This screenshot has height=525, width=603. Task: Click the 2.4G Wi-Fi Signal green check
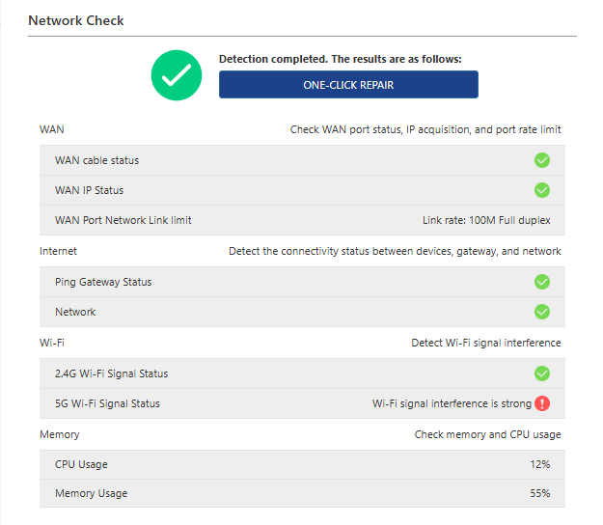tap(542, 373)
